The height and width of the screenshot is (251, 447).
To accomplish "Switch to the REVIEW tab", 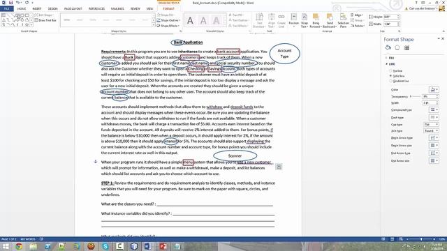I will tap(135, 9).
